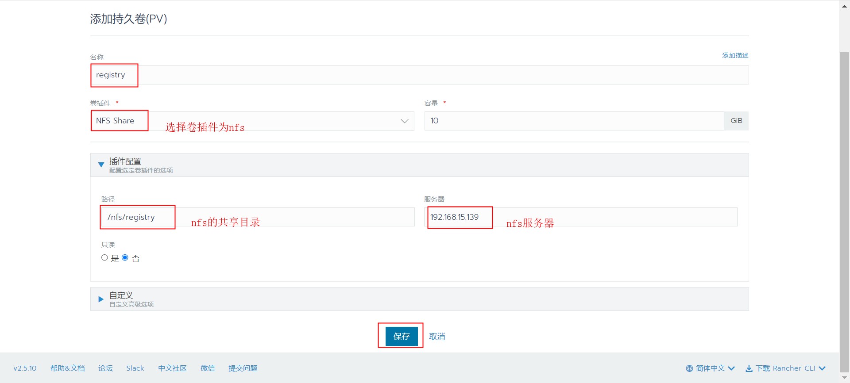Open the 微信 footer link
Screen dimensions: 850x383
[208, 368]
